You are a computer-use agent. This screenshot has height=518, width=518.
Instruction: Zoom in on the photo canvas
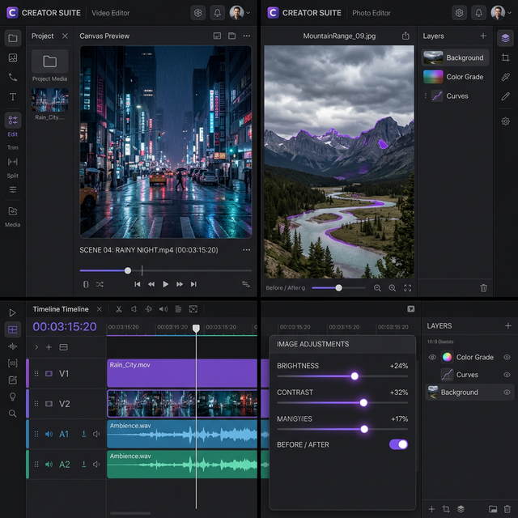click(x=392, y=288)
